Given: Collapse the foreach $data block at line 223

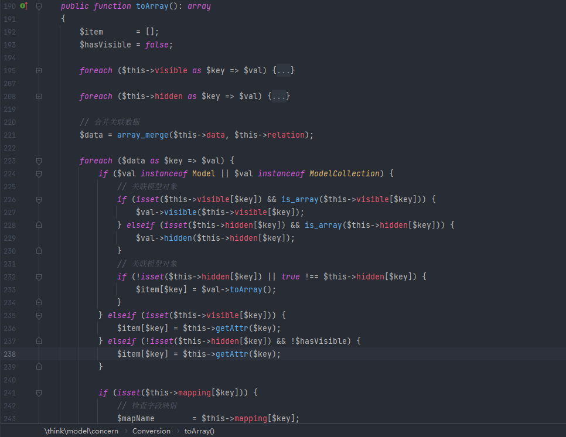Looking at the screenshot, I should point(39,161).
